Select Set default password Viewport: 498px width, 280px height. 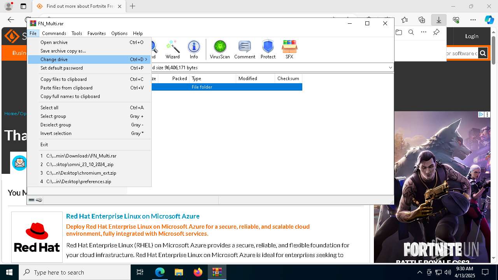click(x=89, y=68)
